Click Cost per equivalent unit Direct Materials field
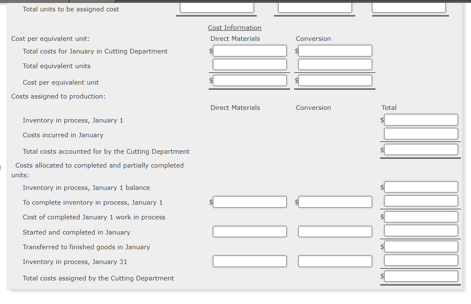This screenshot has height=304, width=471. (250, 80)
